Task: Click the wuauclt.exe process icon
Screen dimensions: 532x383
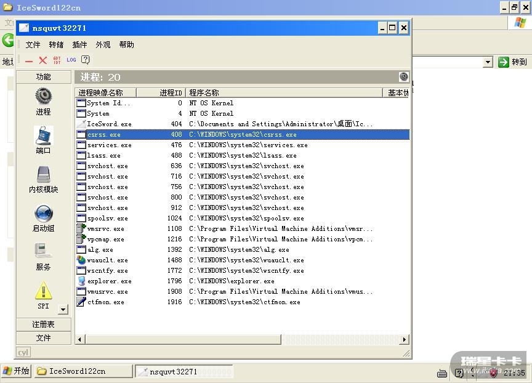Action: (x=81, y=260)
